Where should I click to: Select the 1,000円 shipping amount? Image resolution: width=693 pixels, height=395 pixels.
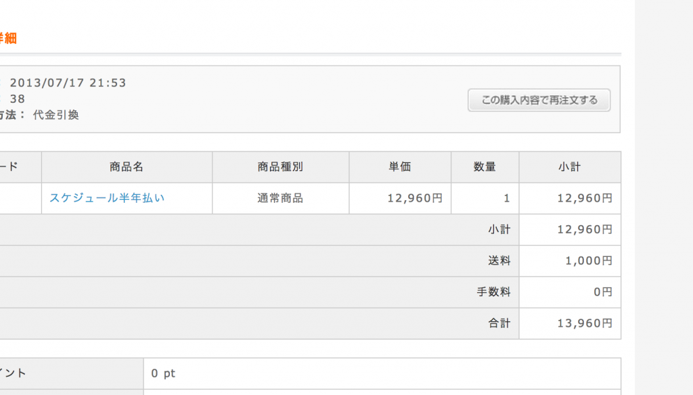[589, 261]
